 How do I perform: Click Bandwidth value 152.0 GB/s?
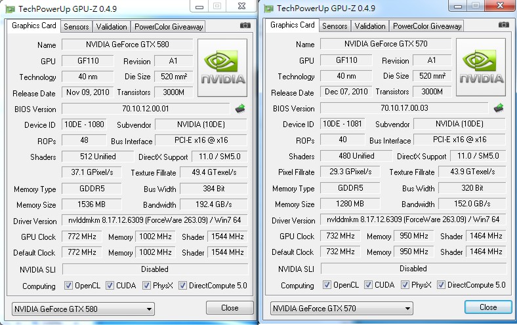pos(472,204)
